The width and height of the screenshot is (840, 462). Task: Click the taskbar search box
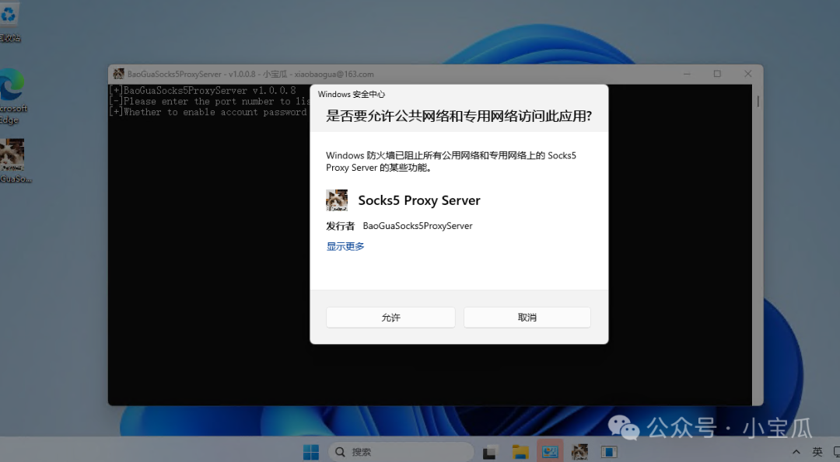point(401,452)
